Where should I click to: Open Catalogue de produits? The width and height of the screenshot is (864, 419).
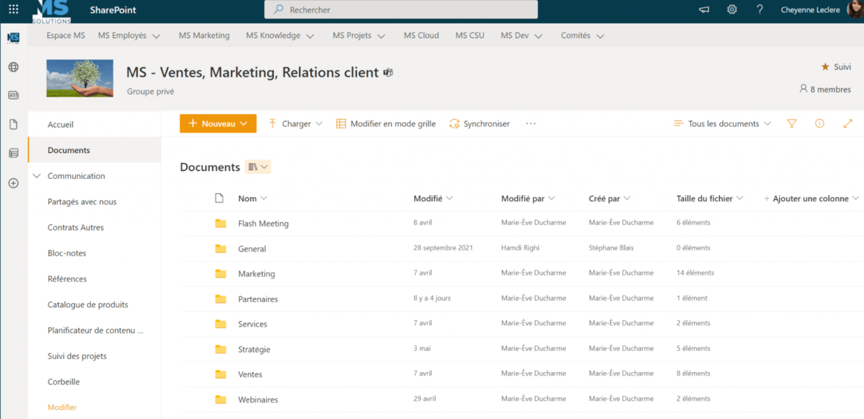point(88,305)
